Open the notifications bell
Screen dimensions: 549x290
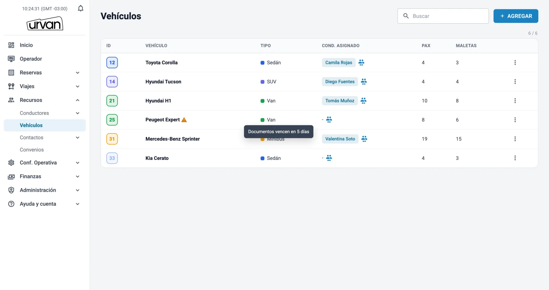tap(81, 8)
